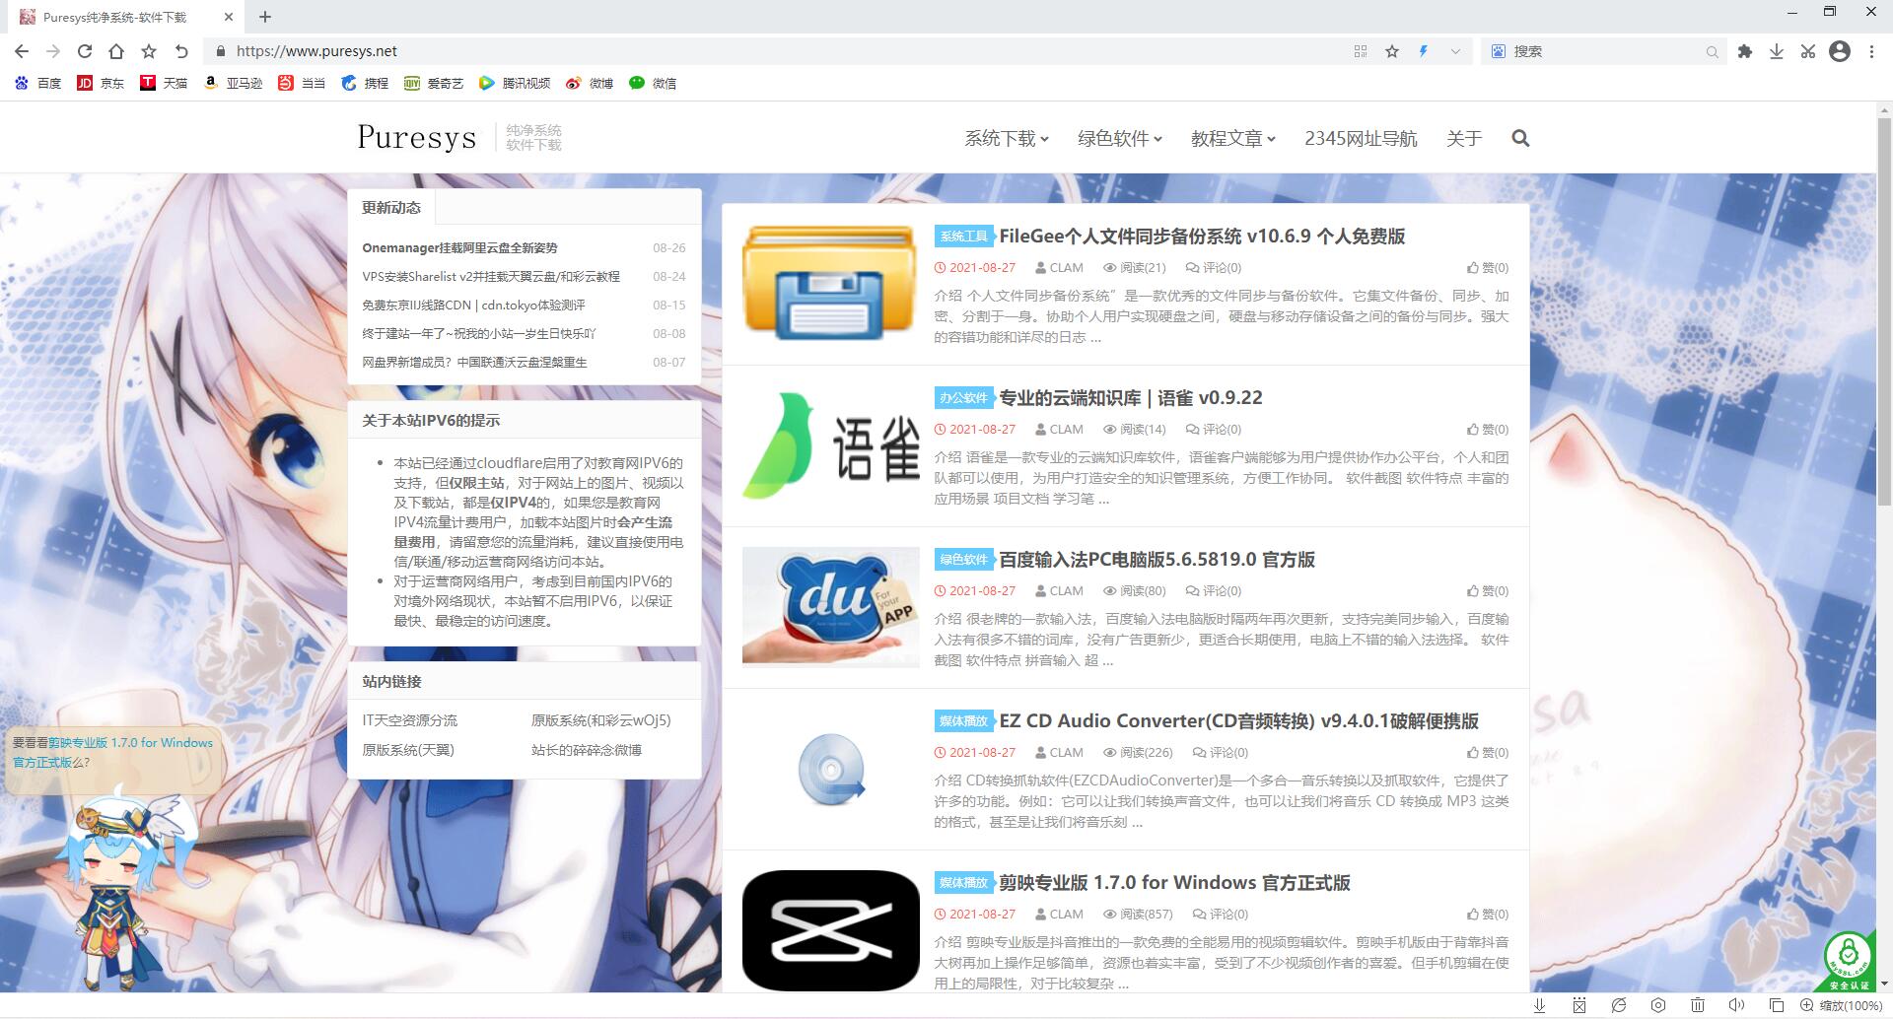1893x1019 pixels.
Task: Open 免费东京IIJ线路CDN article link
Action: tap(473, 306)
